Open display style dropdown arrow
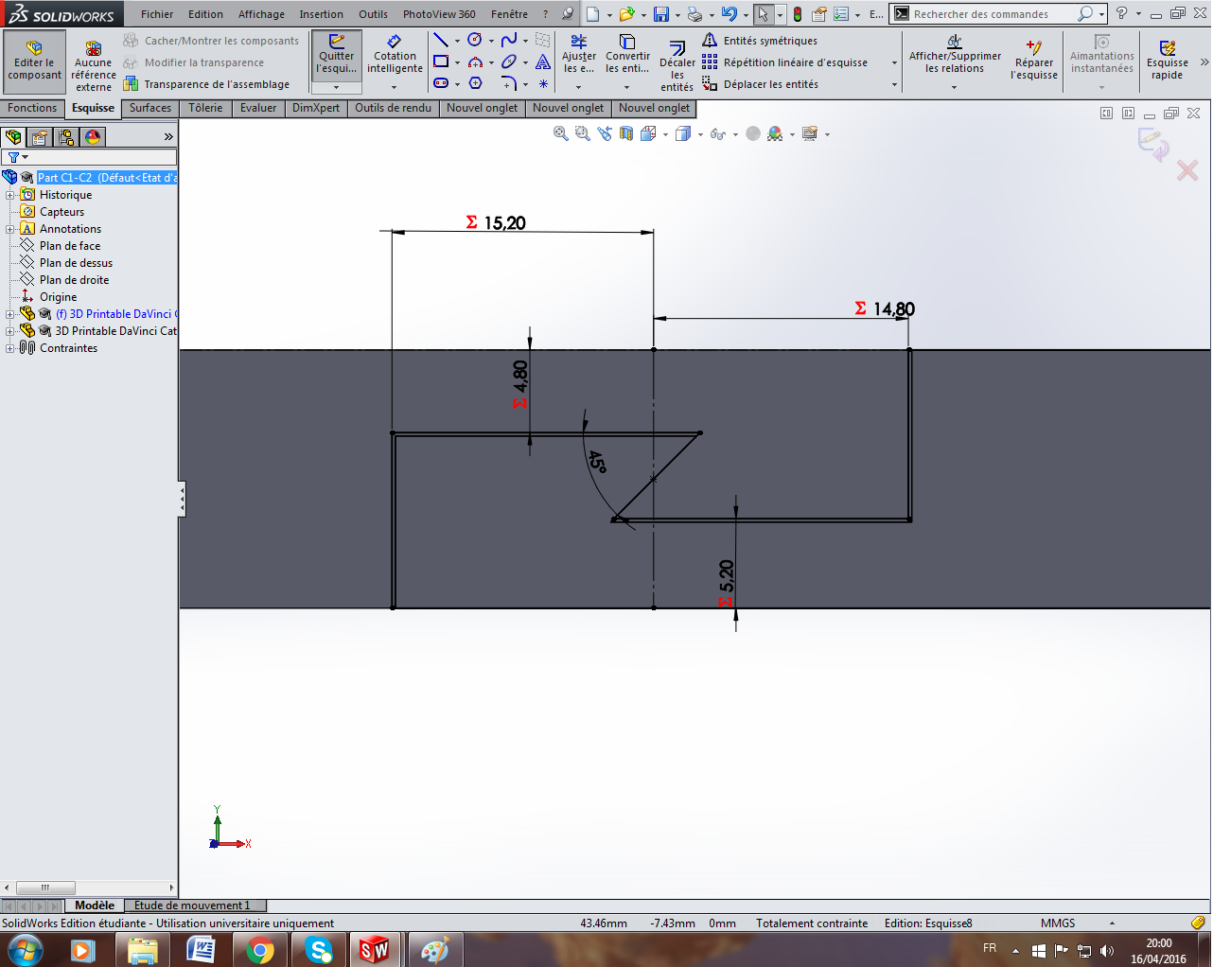The image size is (1213, 967). pos(700,134)
